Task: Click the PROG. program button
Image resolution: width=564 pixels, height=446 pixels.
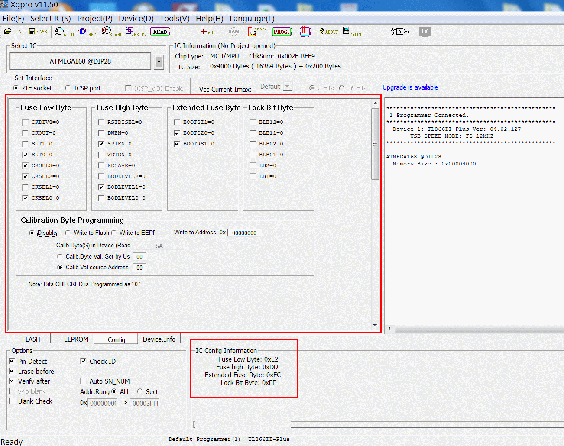Action: 282,32
